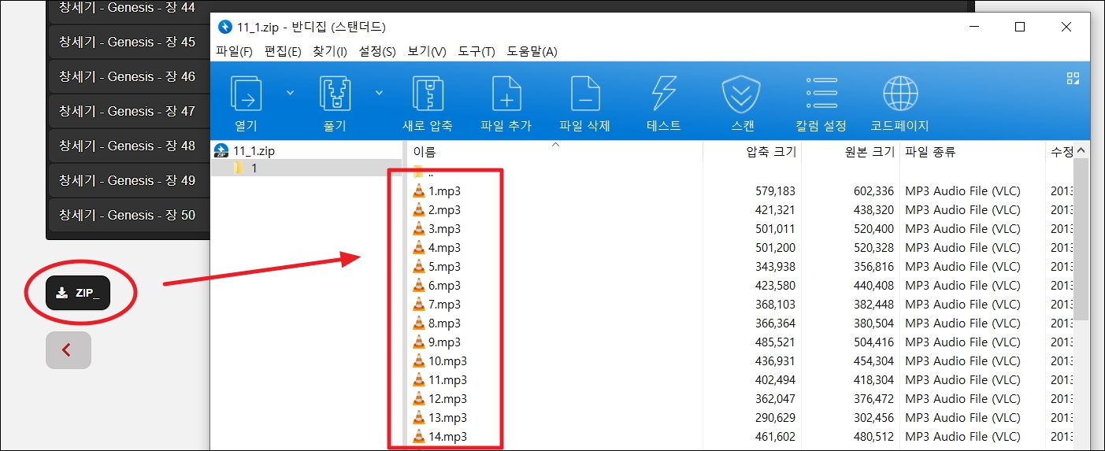
Task: Click MP3 Audio File (VLC) type for 9.mp3
Action: click(x=962, y=342)
